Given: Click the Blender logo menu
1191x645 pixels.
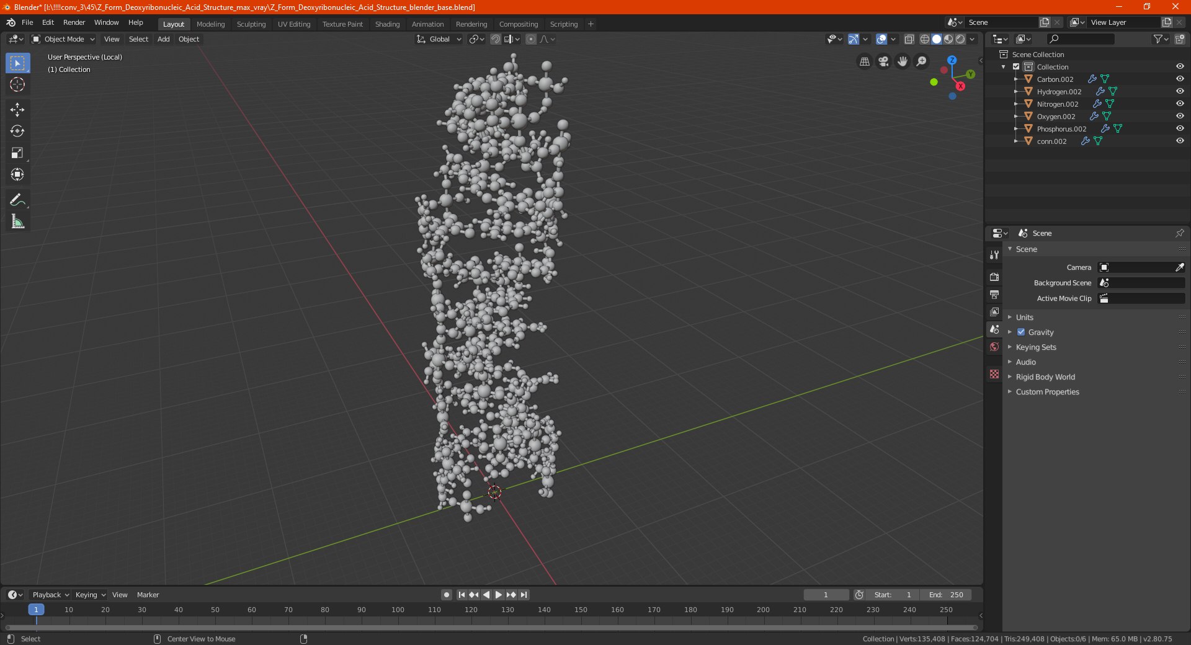Looking at the screenshot, I should 11,22.
